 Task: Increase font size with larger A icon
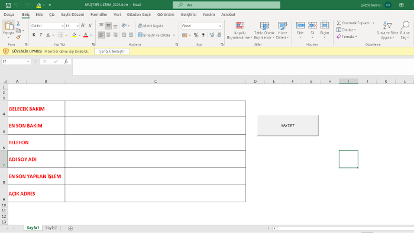pyautogui.click(x=83, y=25)
